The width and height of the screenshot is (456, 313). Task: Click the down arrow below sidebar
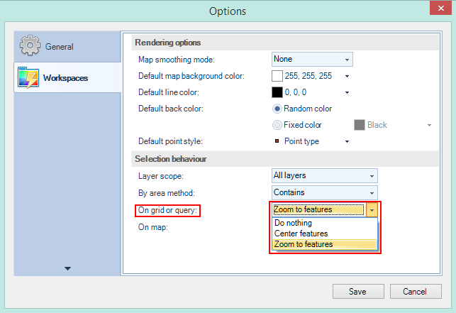[x=68, y=268]
